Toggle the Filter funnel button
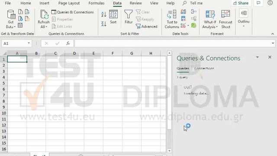 [129, 17]
